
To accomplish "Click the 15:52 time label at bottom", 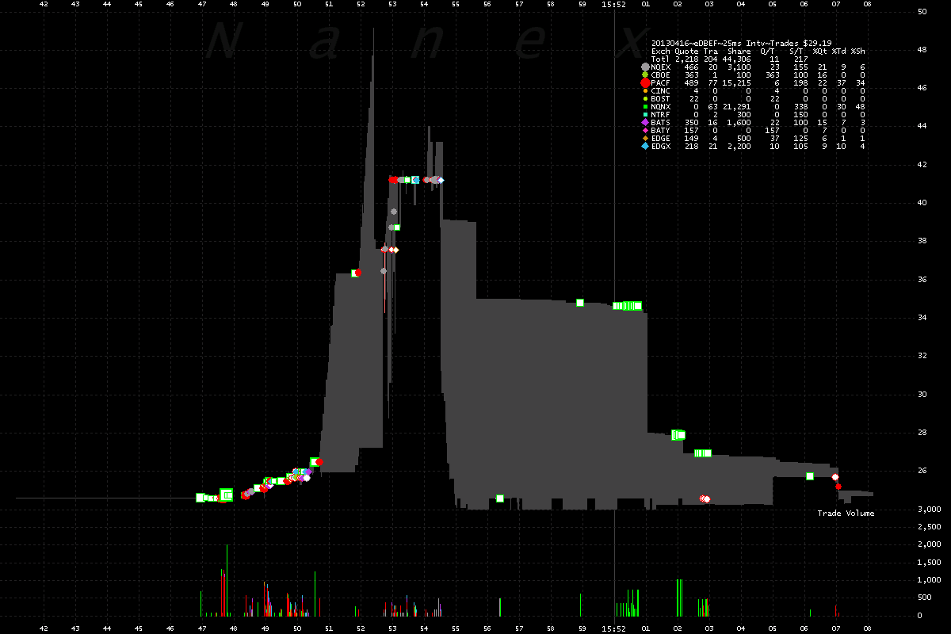I will tap(614, 628).
